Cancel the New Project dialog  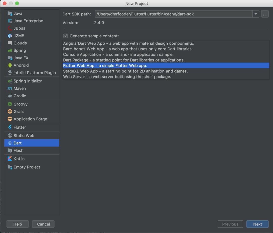click(x=43, y=224)
